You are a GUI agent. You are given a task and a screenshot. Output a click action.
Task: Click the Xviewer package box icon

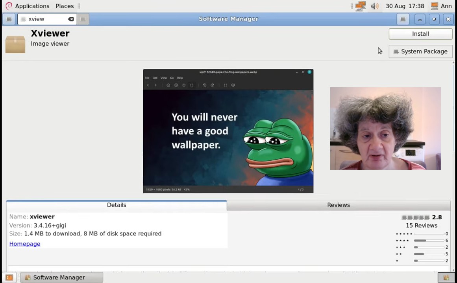click(15, 44)
